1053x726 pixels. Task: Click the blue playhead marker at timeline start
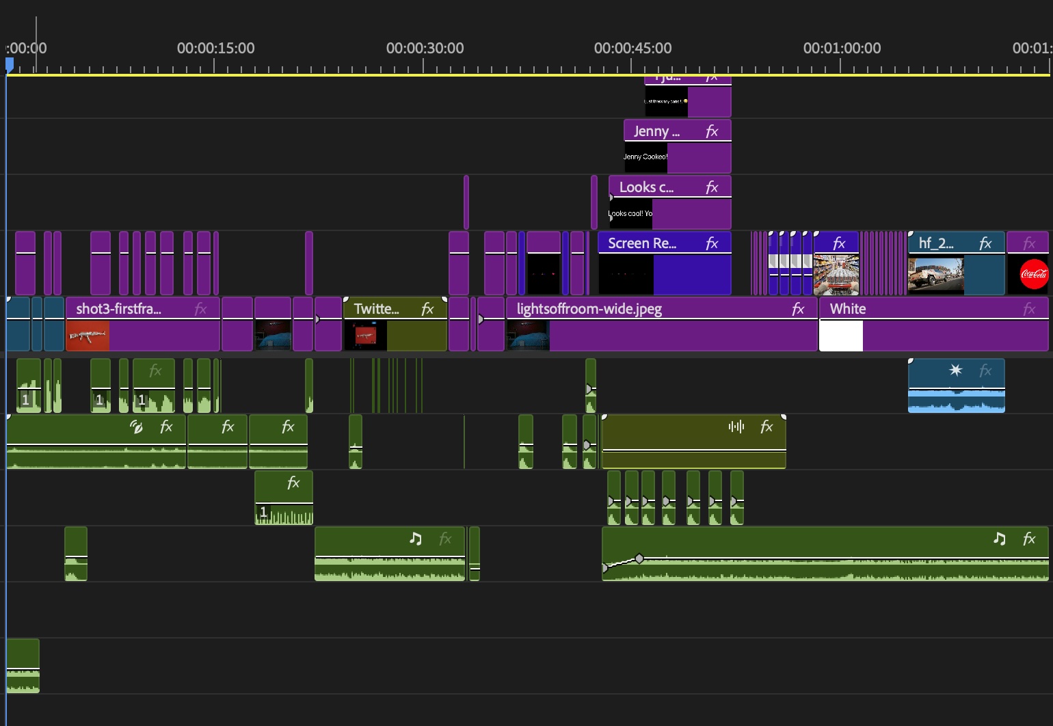(10, 65)
